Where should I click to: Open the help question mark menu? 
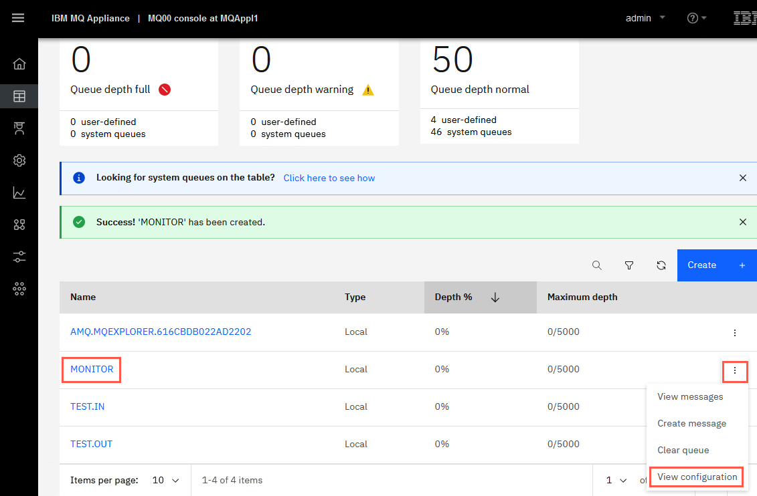point(692,18)
